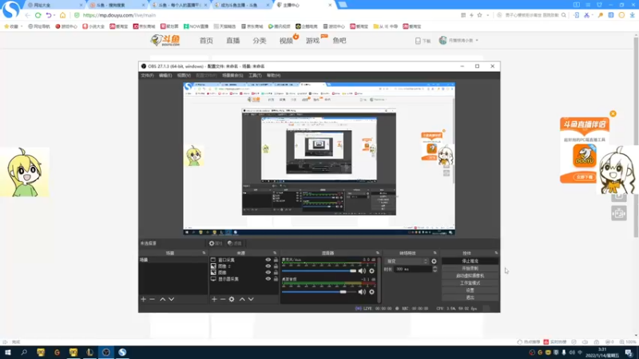Open Douyu 鱼吧 navigation link
The image size is (639, 359).
coord(339,41)
